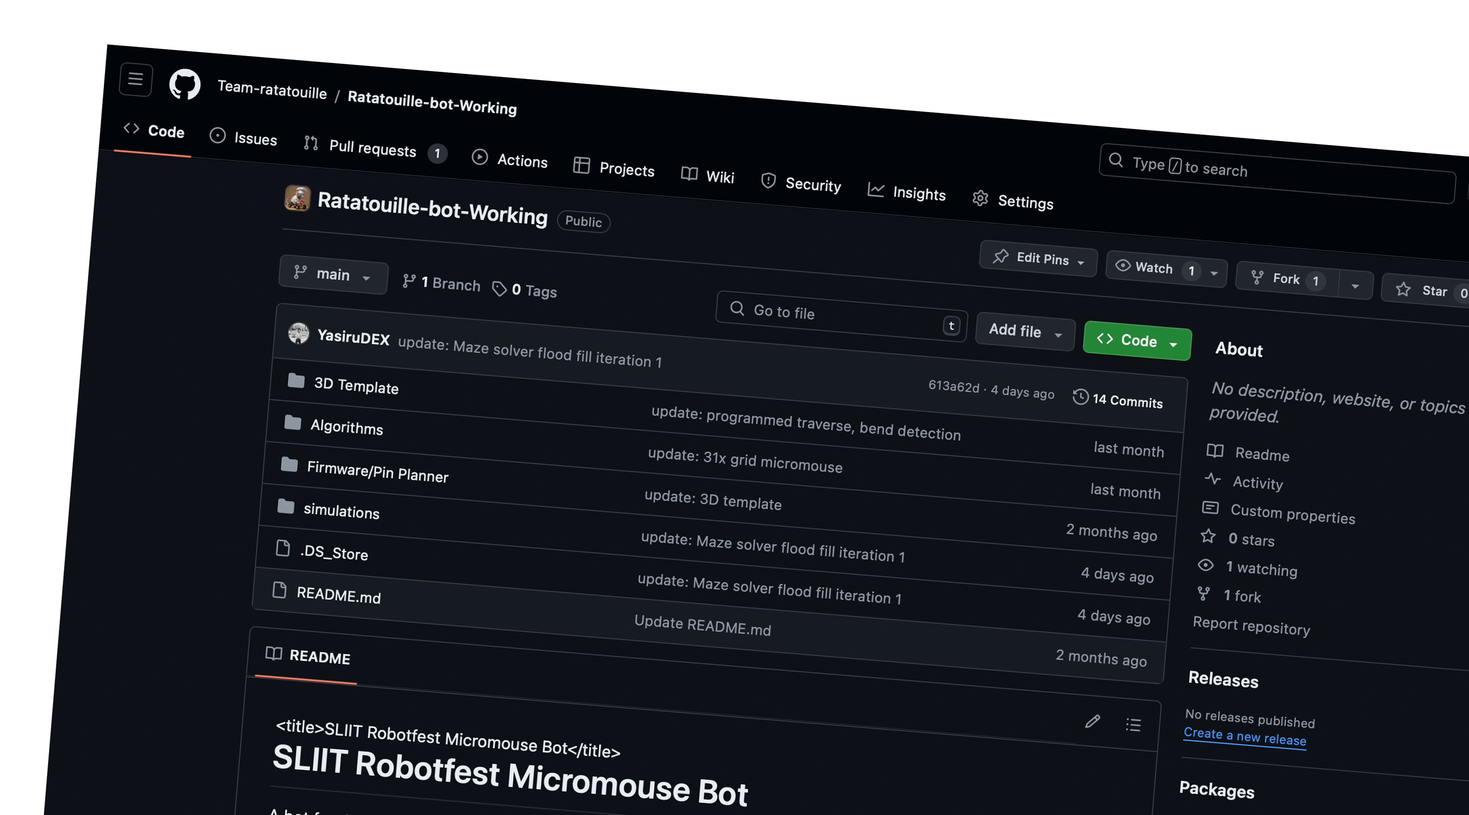The width and height of the screenshot is (1469, 815).
Task: Open the simulations folder
Action: point(342,511)
